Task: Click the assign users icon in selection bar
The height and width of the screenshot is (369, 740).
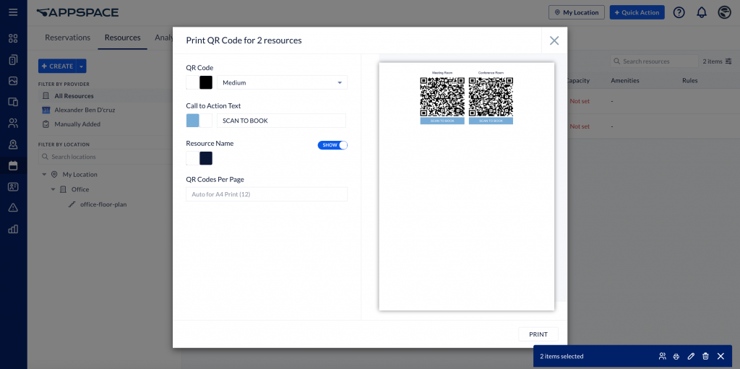Action: tap(662, 356)
